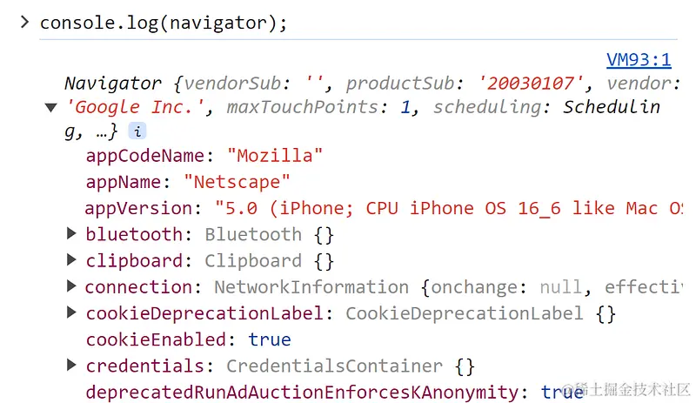Image resolution: width=696 pixels, height=403 pixels.
Task: Click the "Mozilla" string value
Action: 275,156
